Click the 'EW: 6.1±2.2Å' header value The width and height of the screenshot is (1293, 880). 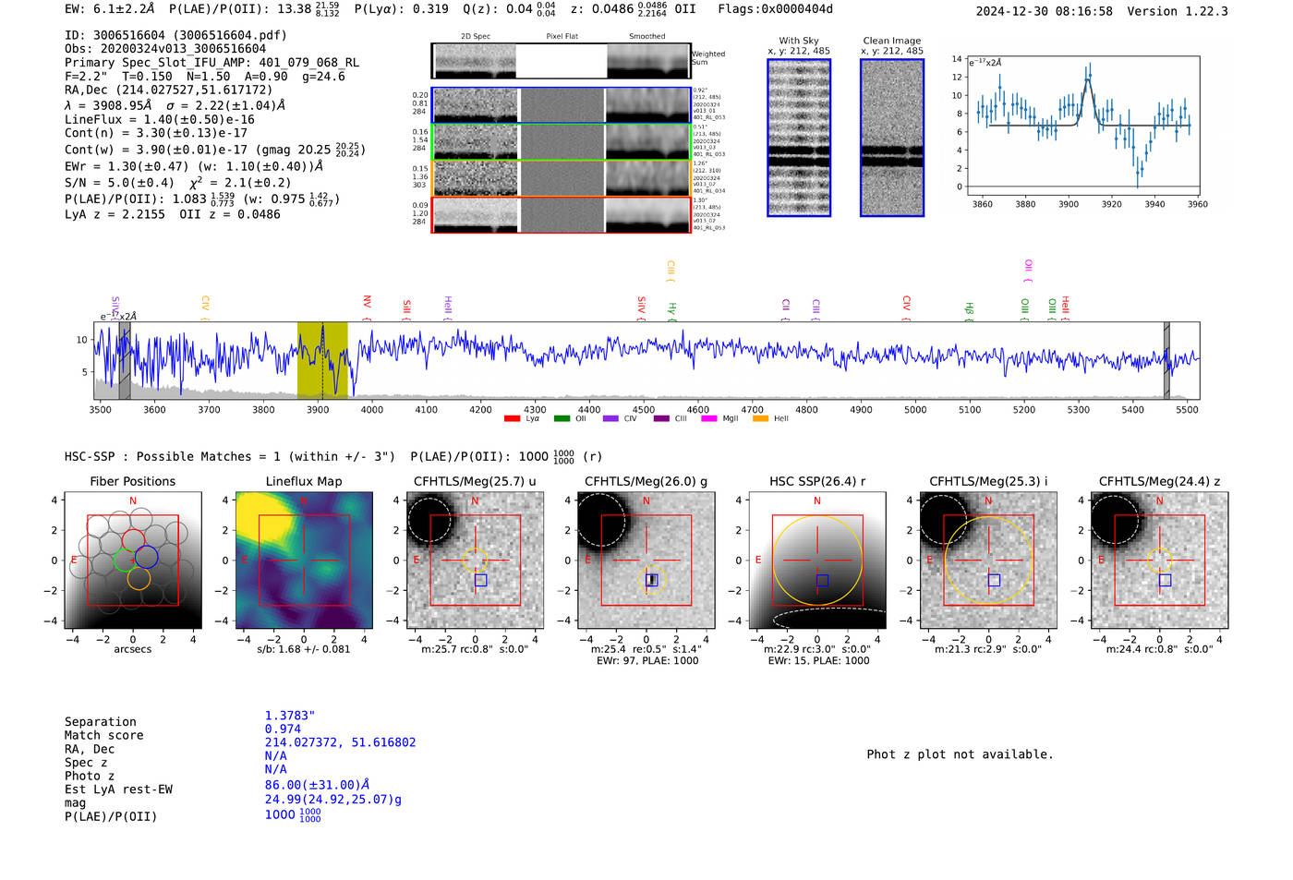pyautogui.click(x=110, y=9)
